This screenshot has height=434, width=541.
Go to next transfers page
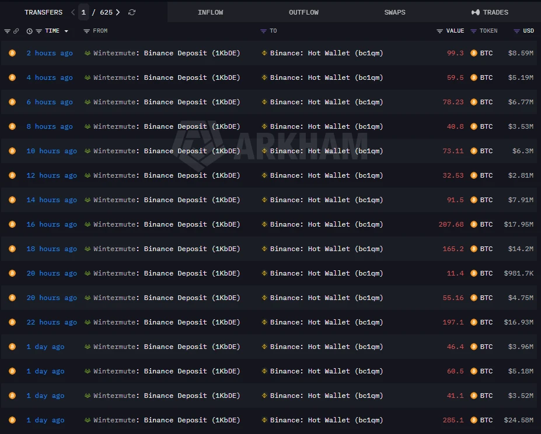[118, 12]
